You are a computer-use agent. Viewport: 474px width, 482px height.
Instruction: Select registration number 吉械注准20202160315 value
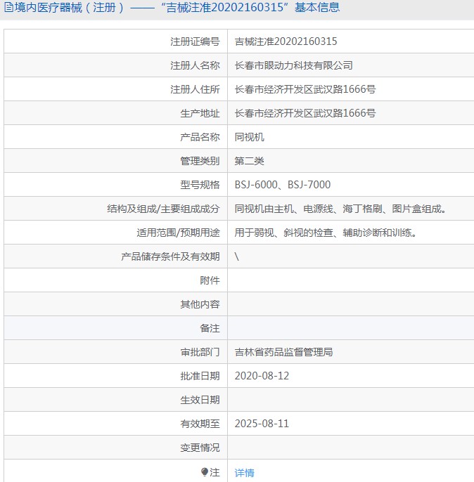click(x=286, y=41)
